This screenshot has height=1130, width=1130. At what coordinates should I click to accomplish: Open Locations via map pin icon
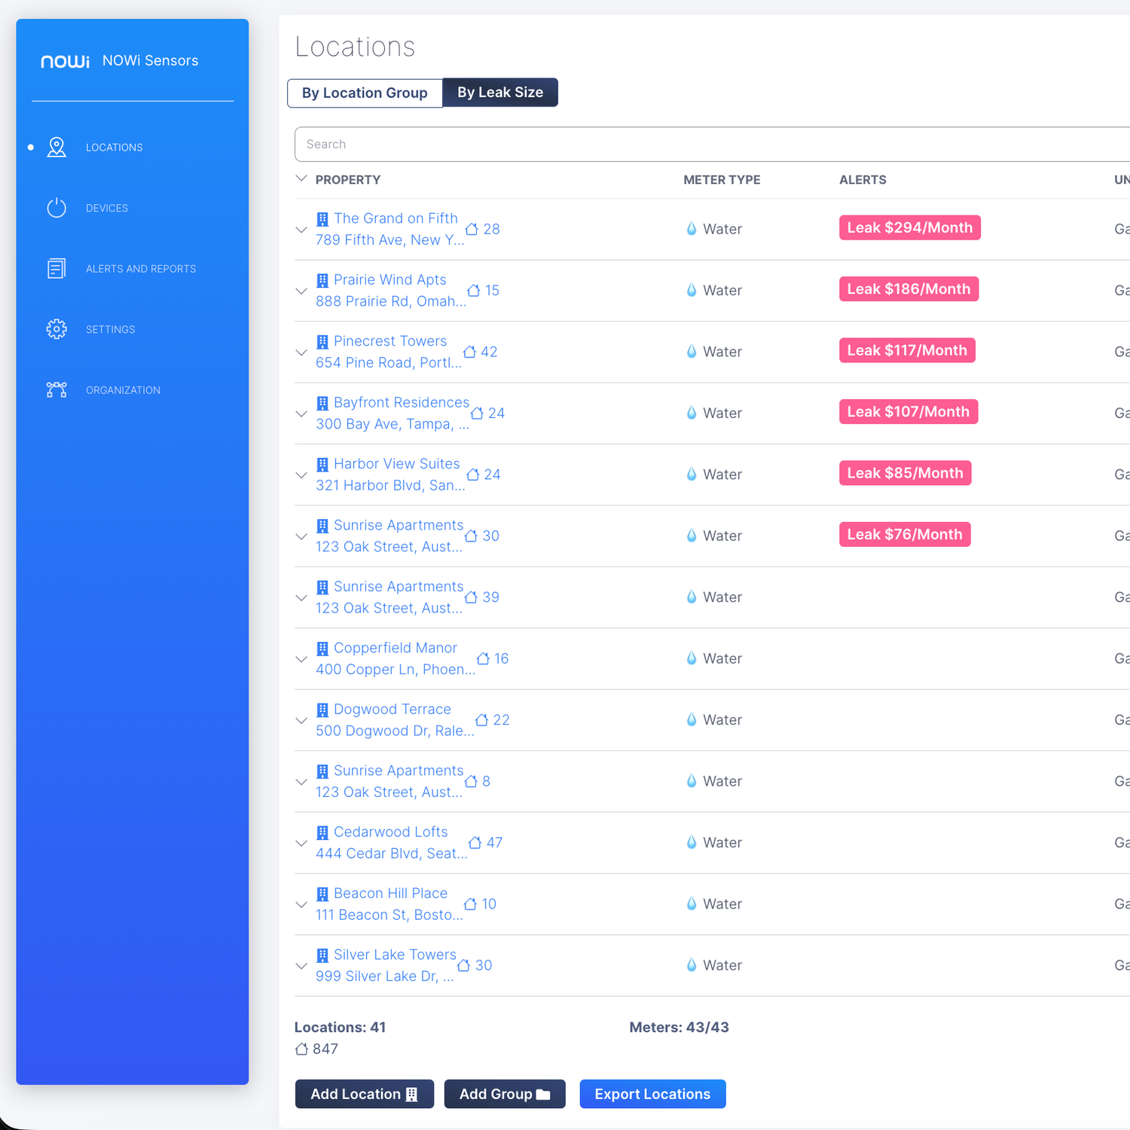tap(56, 148)
